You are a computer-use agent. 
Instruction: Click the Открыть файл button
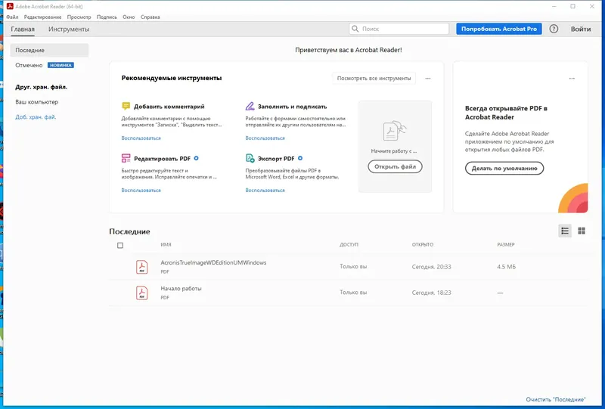(395, 166)
